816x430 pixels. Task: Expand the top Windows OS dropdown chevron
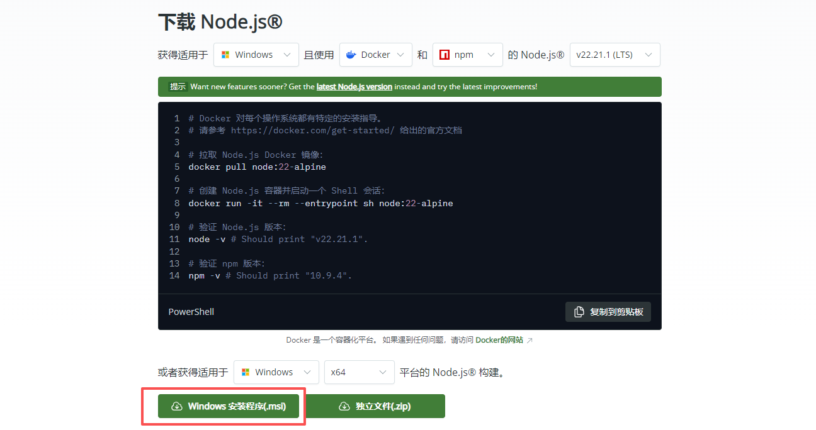(x=287, y=55)
